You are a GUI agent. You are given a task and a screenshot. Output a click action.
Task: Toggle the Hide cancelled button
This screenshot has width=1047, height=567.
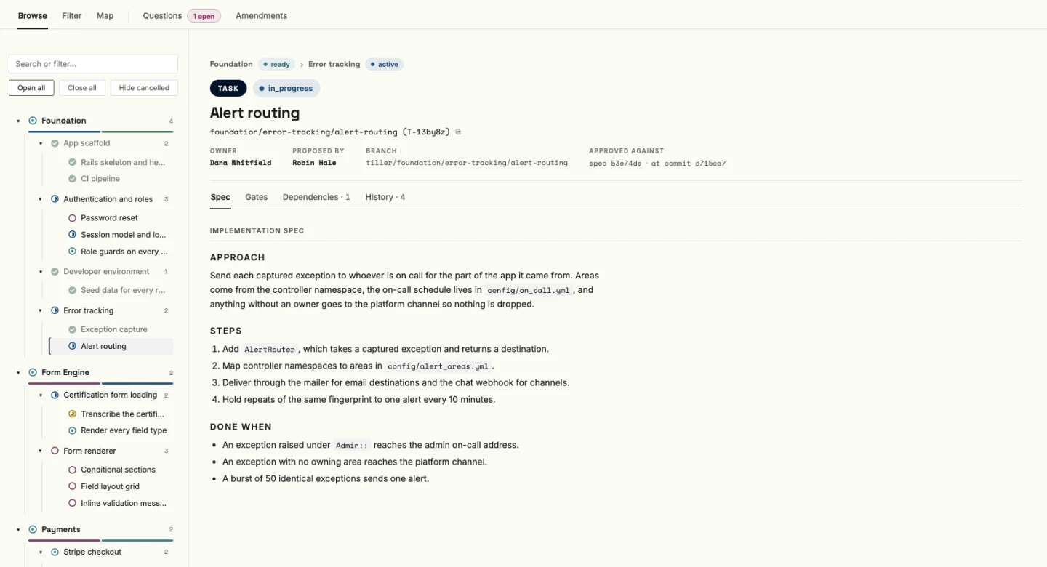click(144, 88)
